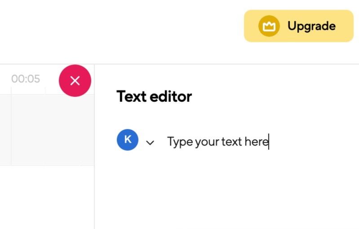Jump to the 00:05 timeline marker
This screenshot has width=359, height=229.
(26, 79)
